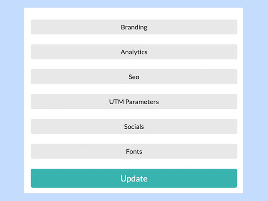The width and height of the screenshot is (268, 201).
Task: Save changes with the teal Update button
Action: (134, 178)
